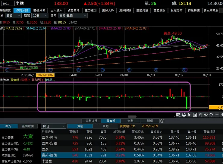Click the SMA(5) 29.62 indicator label
Screen dimensions: 223x164
[x=13, y=28]
